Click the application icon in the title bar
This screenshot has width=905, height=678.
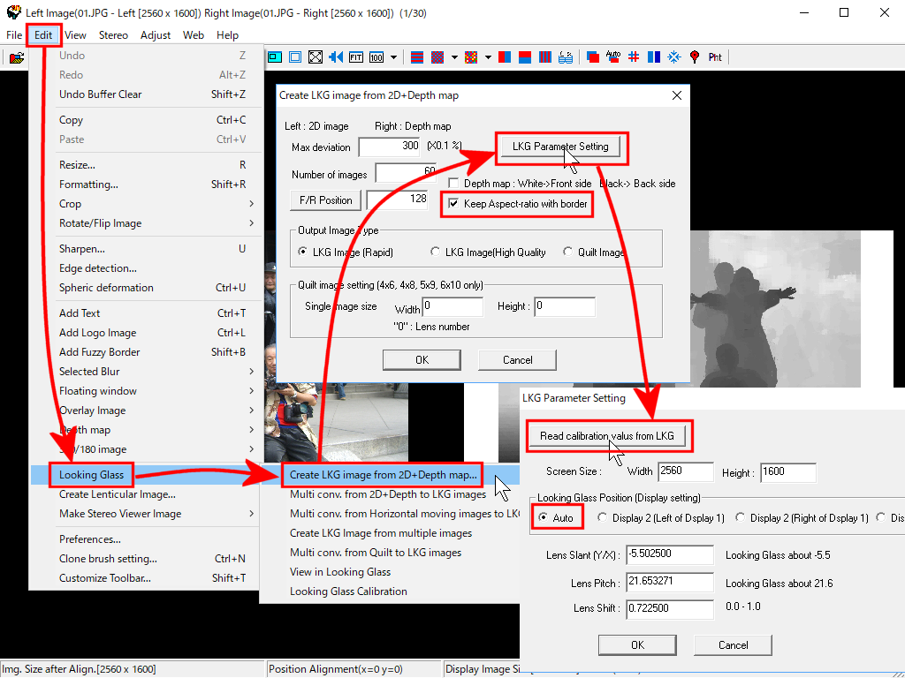tap(14, 12)
